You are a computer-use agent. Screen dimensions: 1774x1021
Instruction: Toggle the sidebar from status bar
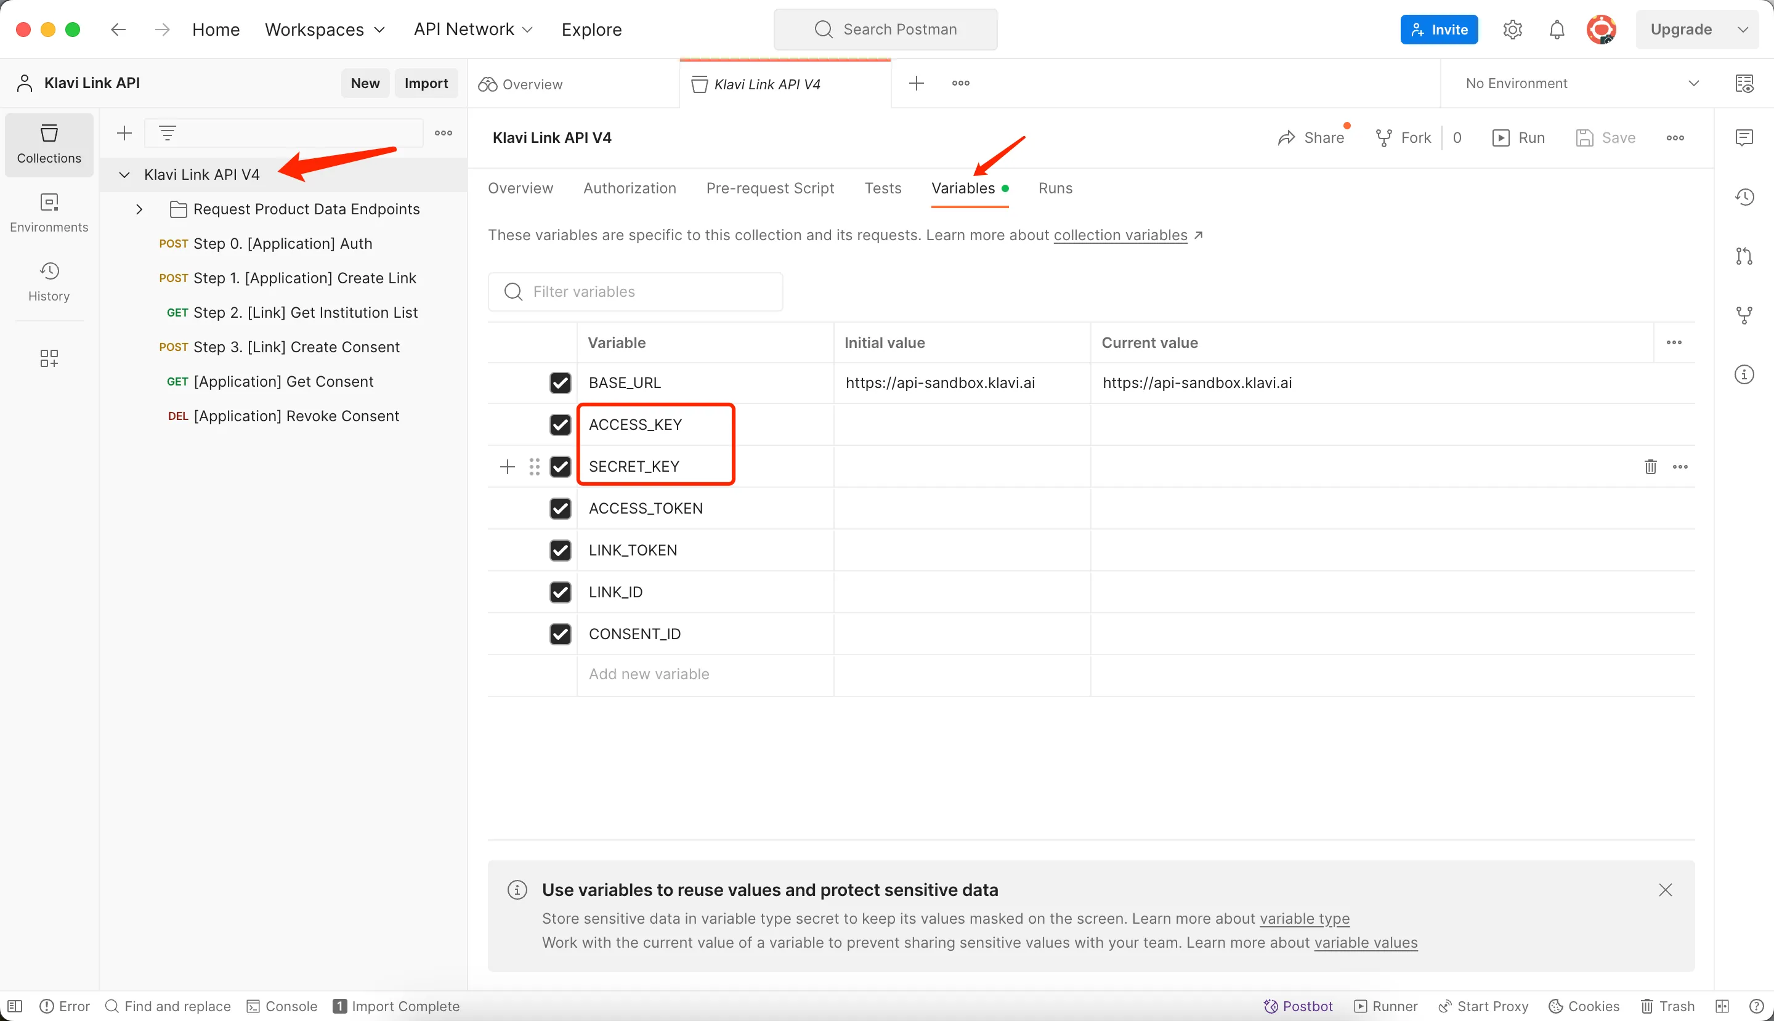tap(15, 1006)
